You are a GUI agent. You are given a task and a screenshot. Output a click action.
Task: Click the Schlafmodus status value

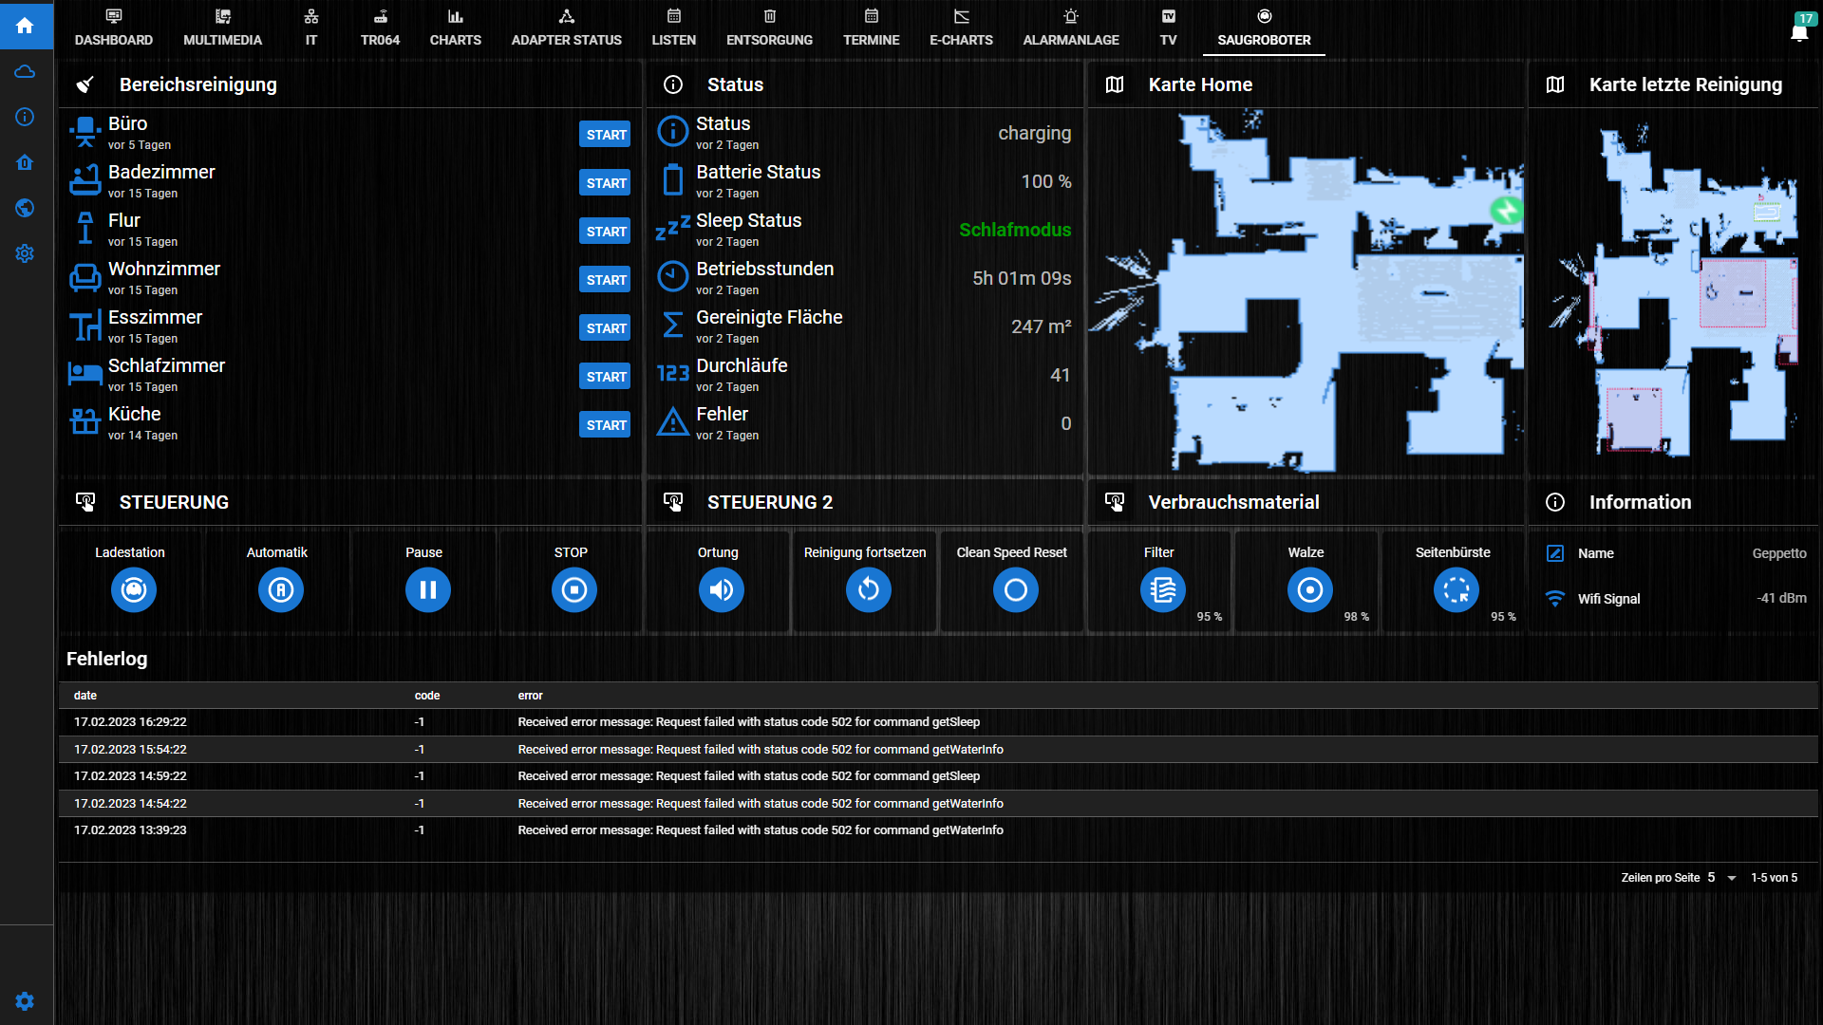[1015, 230]
